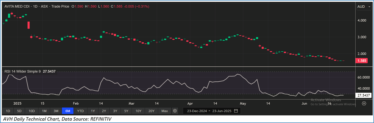Click the highlighted 6M range button
Viewport: 374px width, 123px height.
point(68,111)
